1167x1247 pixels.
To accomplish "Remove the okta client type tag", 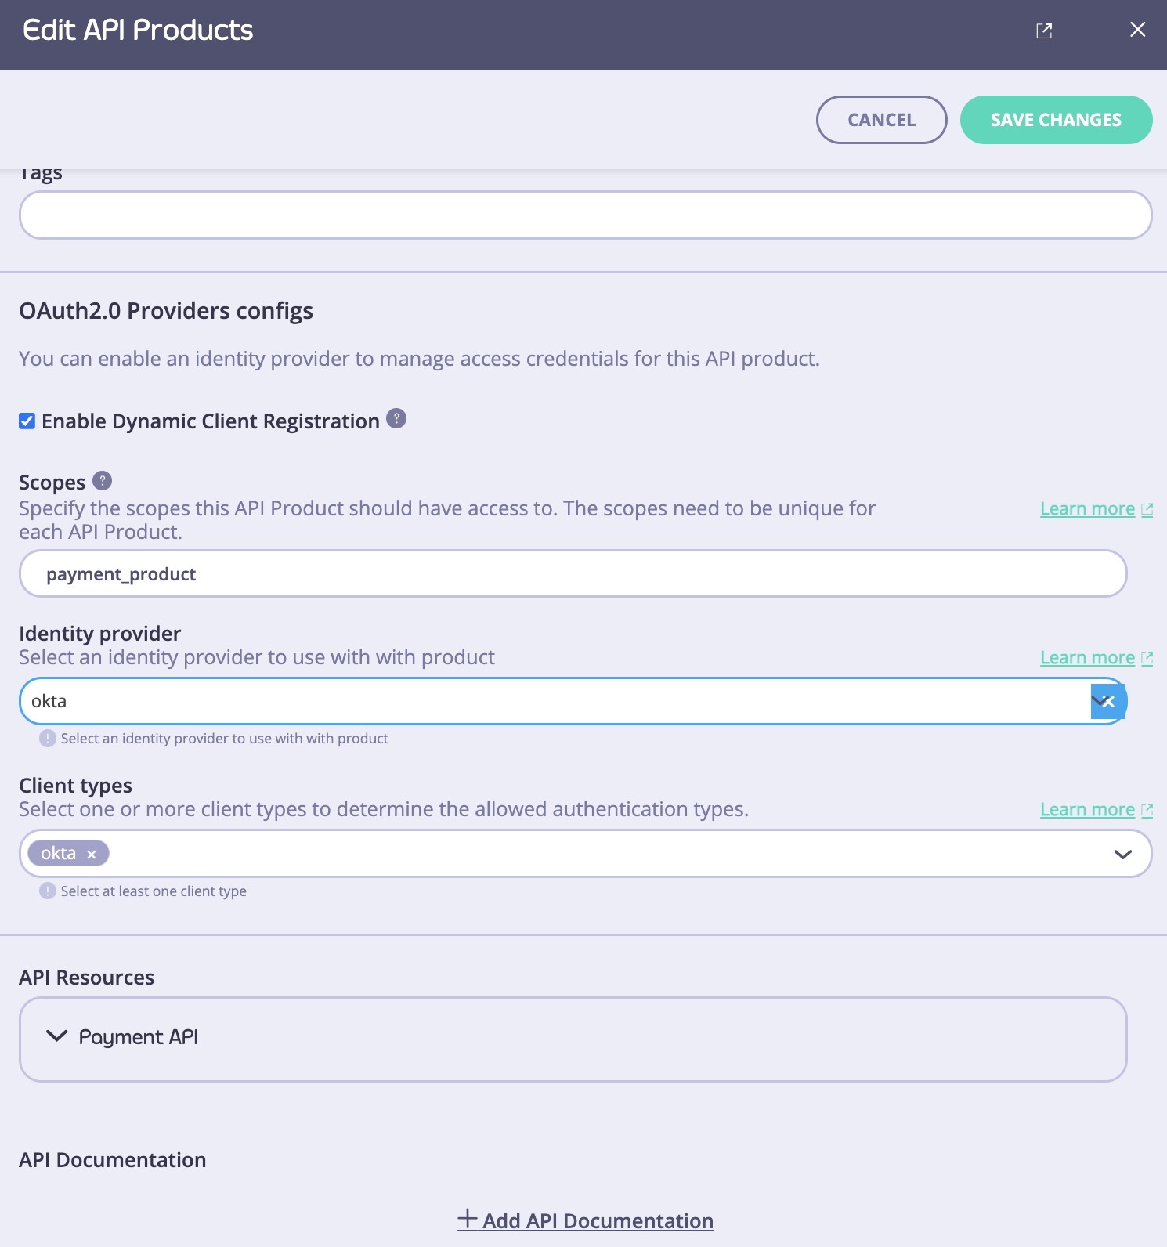I will tap(92, 854).
